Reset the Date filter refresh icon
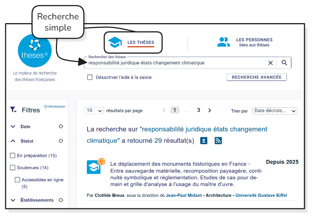313x218 pixels. click(61, 127)
